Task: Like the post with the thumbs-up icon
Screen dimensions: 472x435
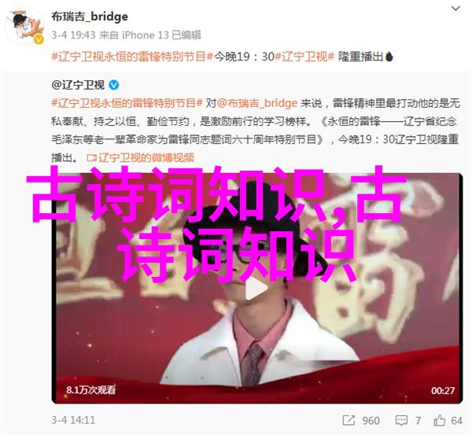Action: pos(440,420)
